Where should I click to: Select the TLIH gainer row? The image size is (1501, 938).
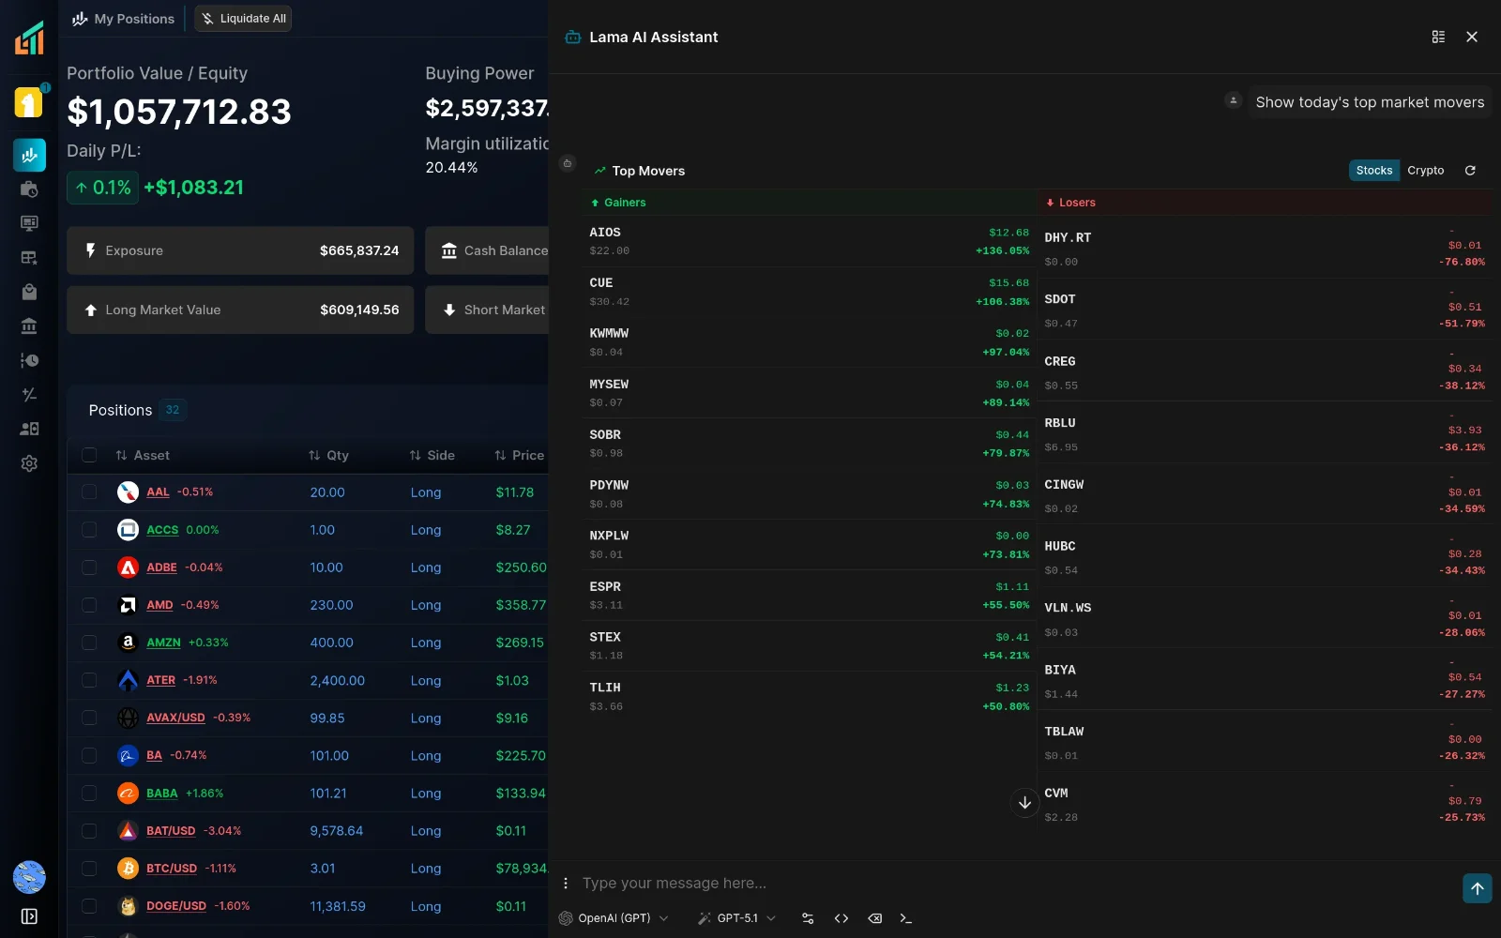pyautogui.click(x=809, y=697)
